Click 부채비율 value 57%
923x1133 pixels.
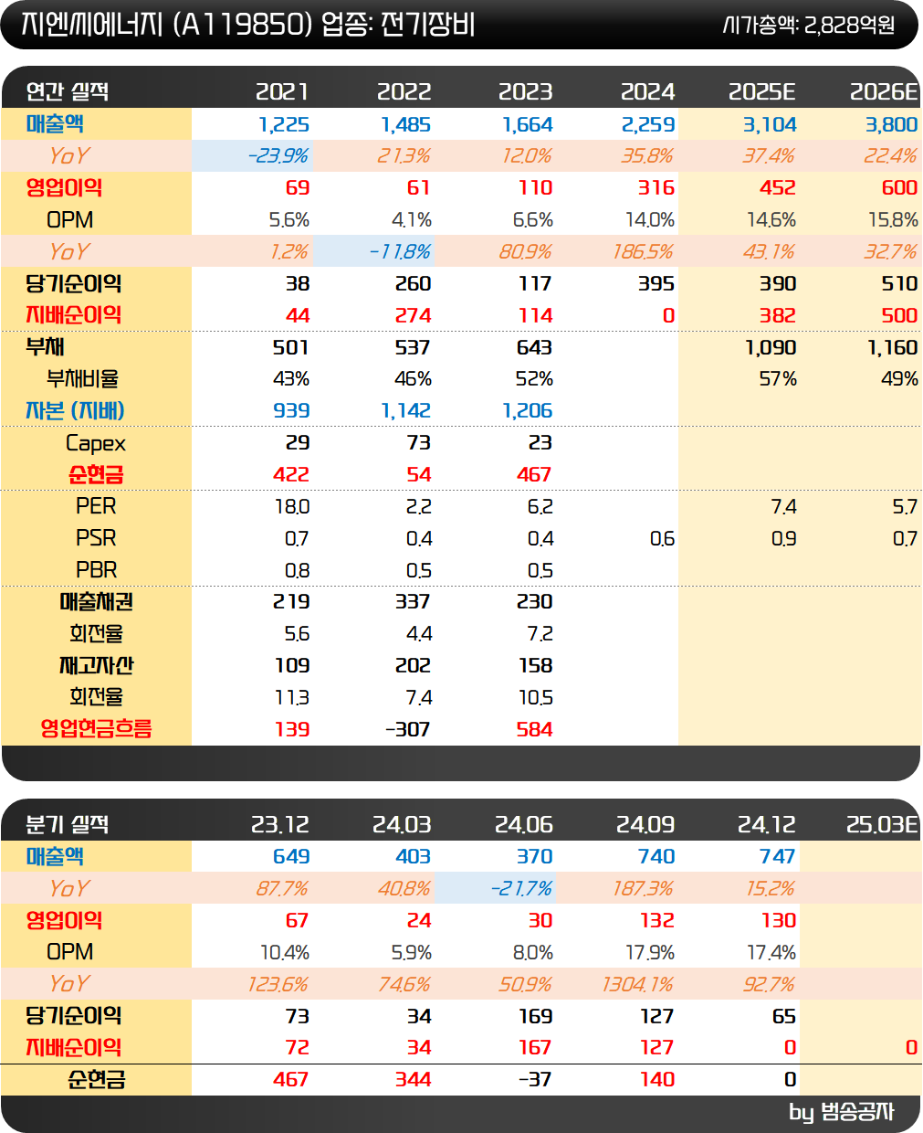[x=778, y=378]
